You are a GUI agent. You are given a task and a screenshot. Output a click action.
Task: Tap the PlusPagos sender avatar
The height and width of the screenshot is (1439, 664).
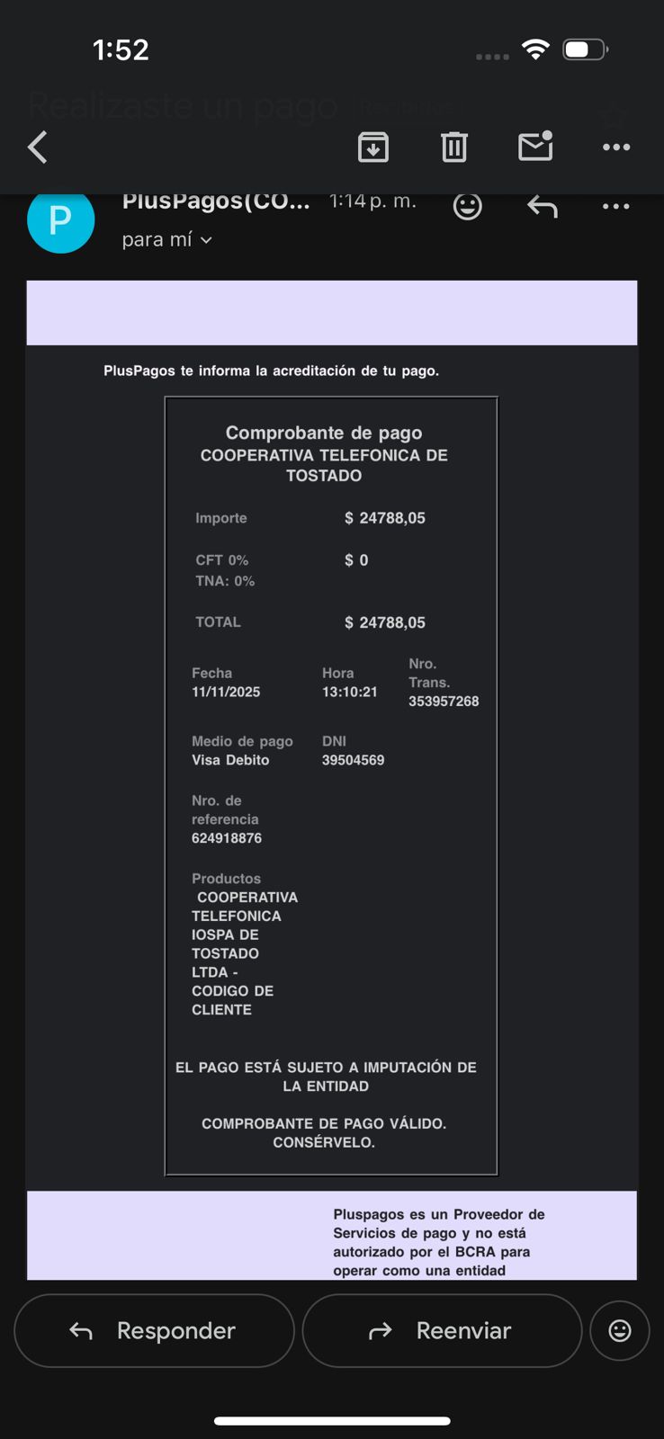[60, 219]
